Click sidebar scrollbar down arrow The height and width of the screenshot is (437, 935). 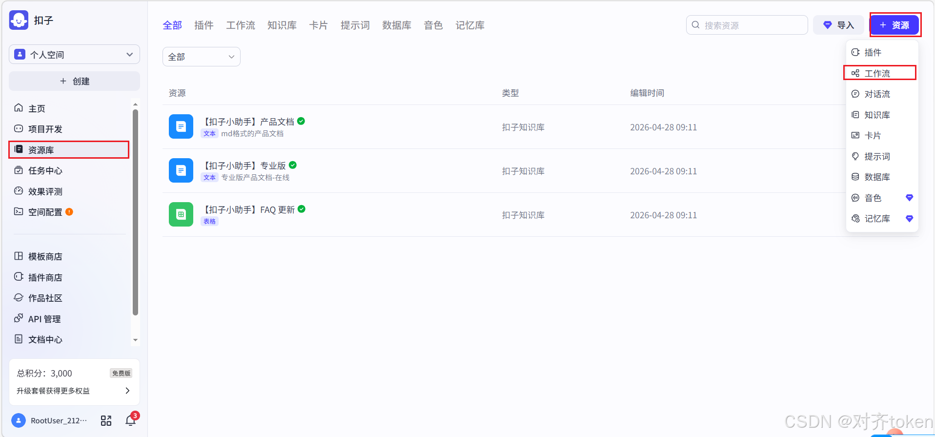pos(136,340)
